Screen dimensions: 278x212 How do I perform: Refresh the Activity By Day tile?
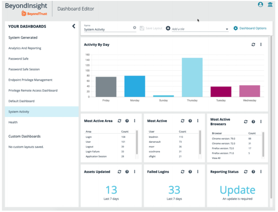click(x=253, y=45)
